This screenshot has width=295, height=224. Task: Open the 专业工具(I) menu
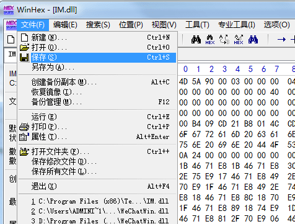click(237, 25)
